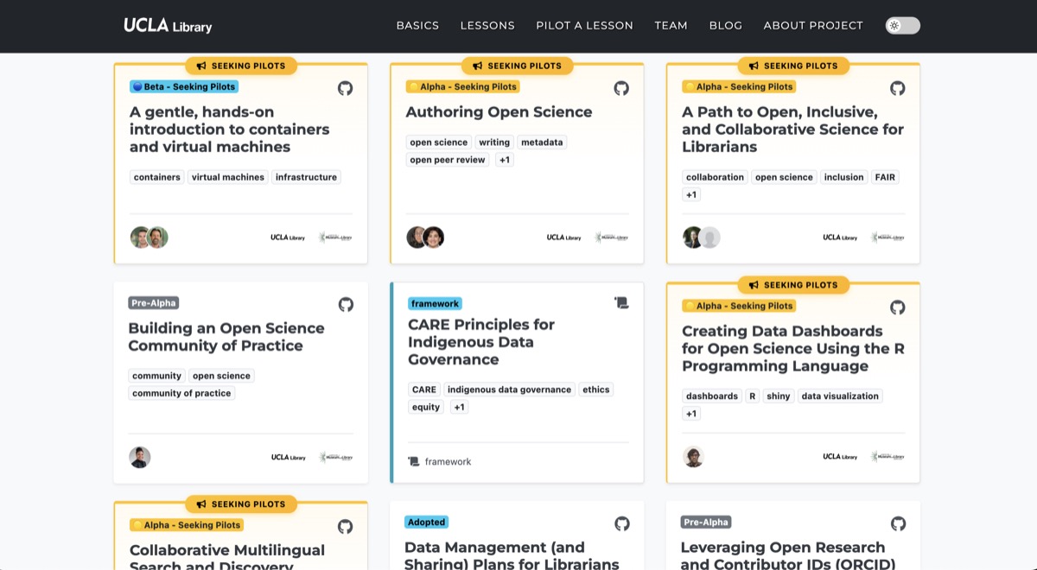This screenshot has width=1037, height=570.
Task: Click the scroll framework icon on the CARE Principles card
Action: (621, 303)
